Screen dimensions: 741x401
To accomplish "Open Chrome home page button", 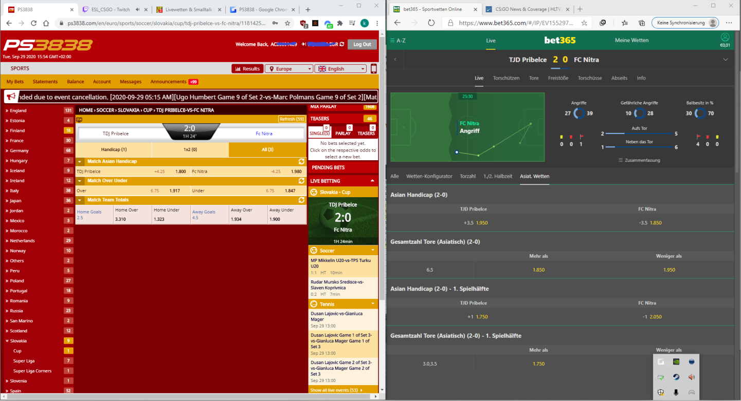I will tap(46, 23).
